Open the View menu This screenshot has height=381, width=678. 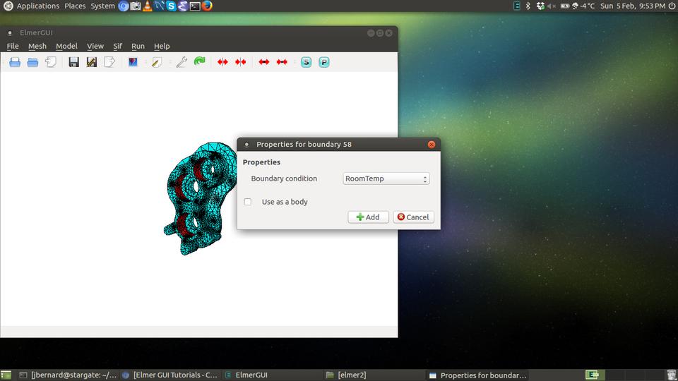(95, 46)
